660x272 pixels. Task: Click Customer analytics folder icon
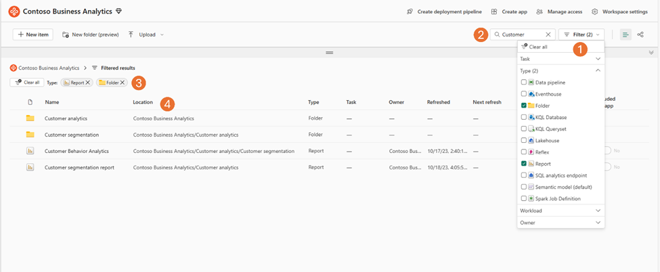[30, 118]
